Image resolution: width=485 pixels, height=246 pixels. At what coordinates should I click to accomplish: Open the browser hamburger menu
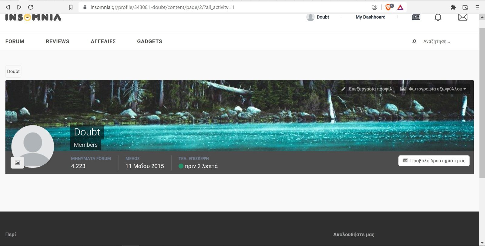point(477,7)
